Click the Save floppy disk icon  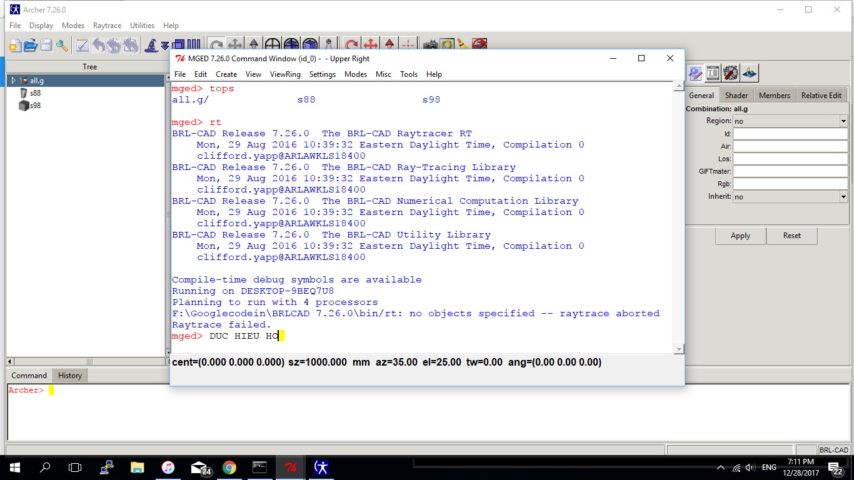pyautogui.click(x=46, y=45)
